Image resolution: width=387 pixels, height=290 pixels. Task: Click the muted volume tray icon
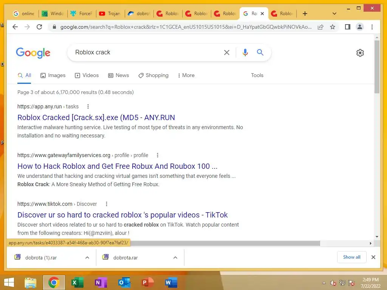click(x=333, y=283)
